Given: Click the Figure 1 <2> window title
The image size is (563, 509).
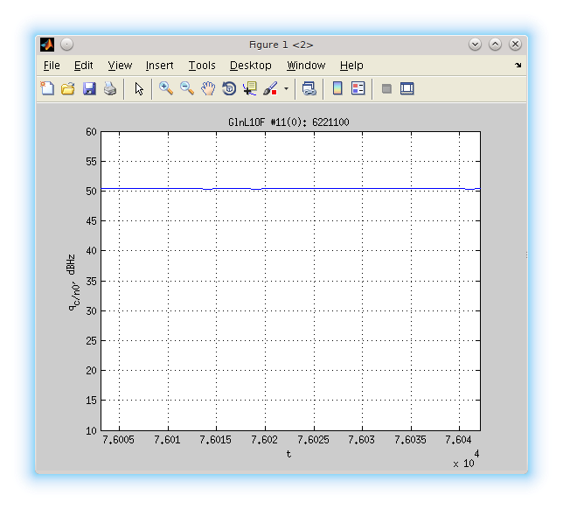Looking at the screenshot, I should click(x=281, y=45).
